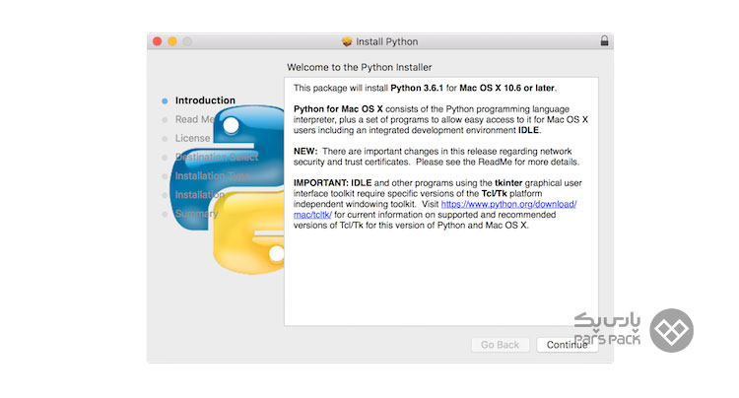The width and height of the screenshot is (739, 398).
Task: Select the Installation Type step
Action: [x=211, y=176]
